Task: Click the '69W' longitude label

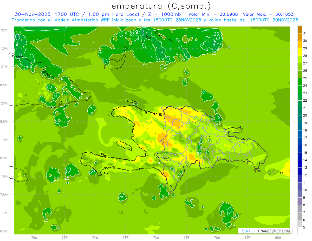Action: coord(248,237)
